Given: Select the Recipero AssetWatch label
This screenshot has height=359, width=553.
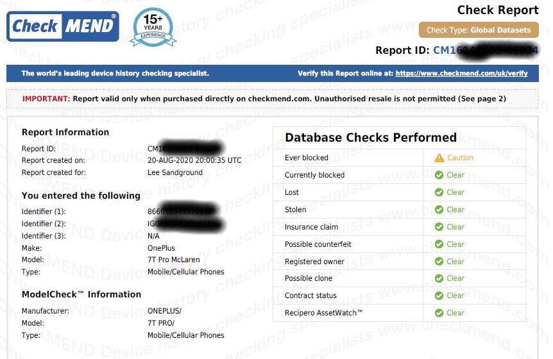Looking at the screenshot, I should coord(323,313).
